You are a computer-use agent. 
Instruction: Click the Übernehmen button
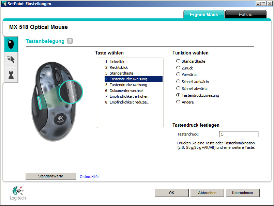click(242, 193)
